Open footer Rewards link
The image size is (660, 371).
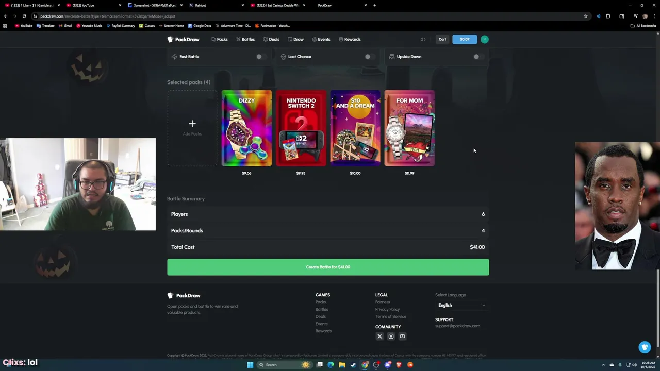tap(323, 331)
